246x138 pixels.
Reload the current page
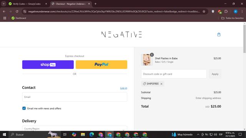click(17, 11)
